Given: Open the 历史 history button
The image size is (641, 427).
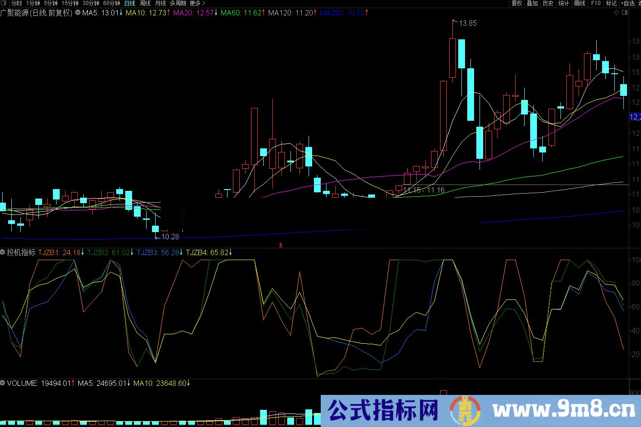Looking at the screenshot, I should coord(548,3).
